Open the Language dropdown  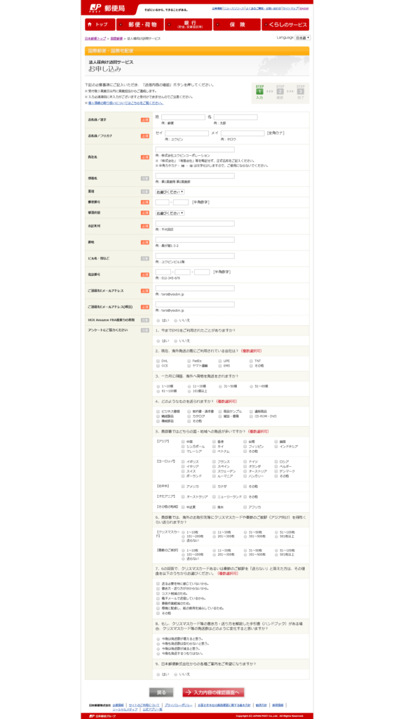coord(302,38)
